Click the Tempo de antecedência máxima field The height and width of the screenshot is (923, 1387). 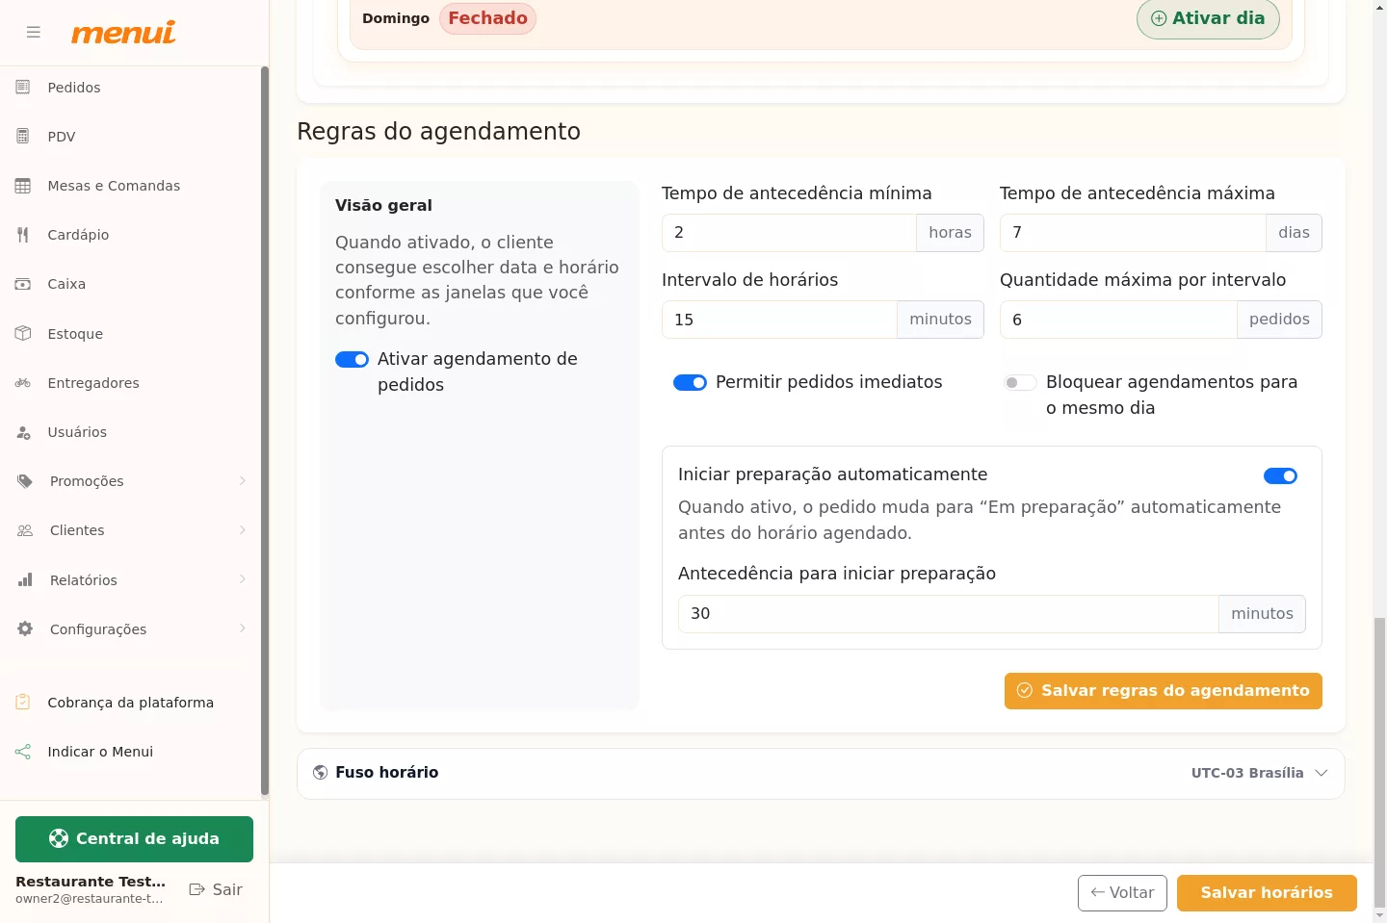pos(1133,232)
